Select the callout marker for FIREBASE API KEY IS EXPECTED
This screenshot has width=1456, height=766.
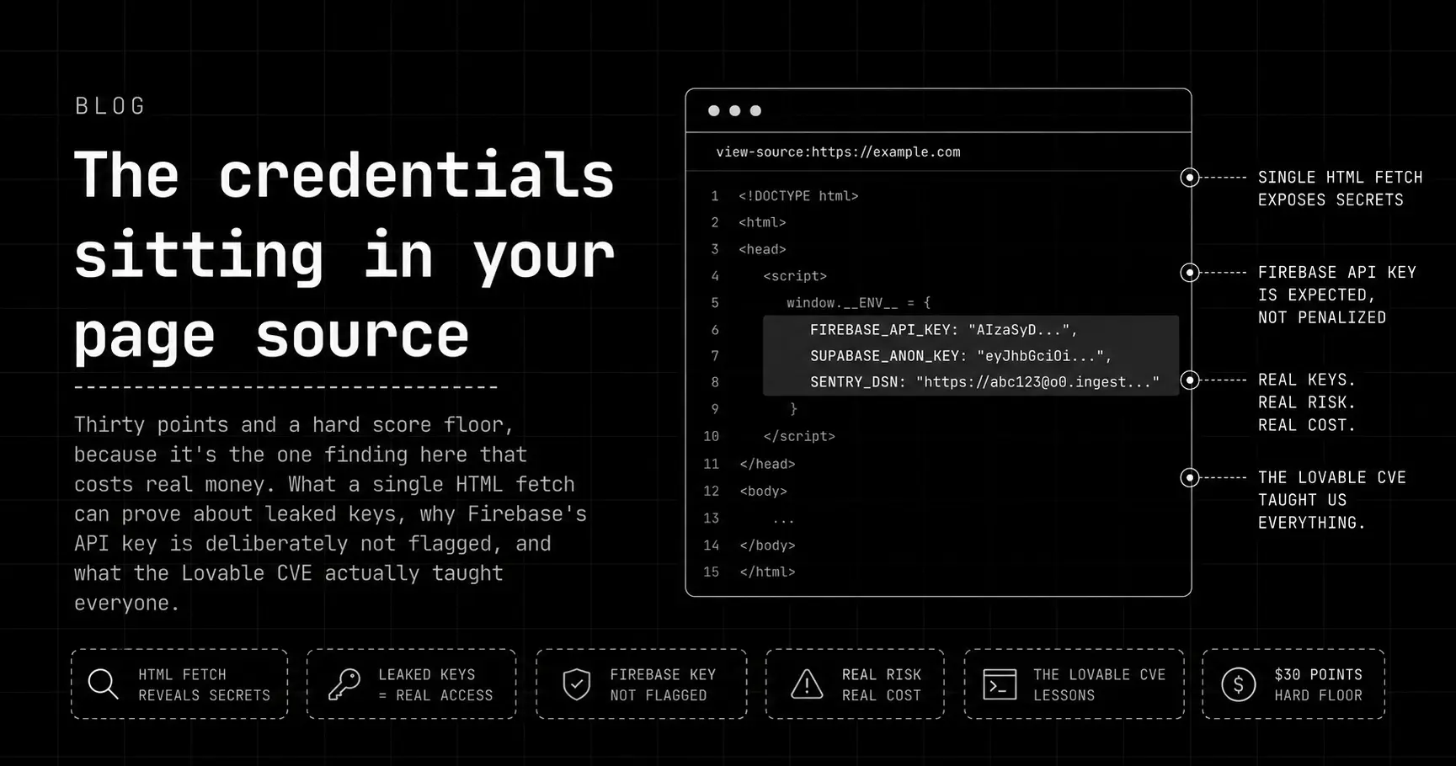(x=1190, y=273)
